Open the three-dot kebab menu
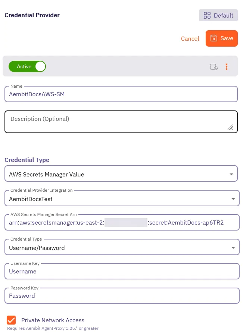 [227, 67]
